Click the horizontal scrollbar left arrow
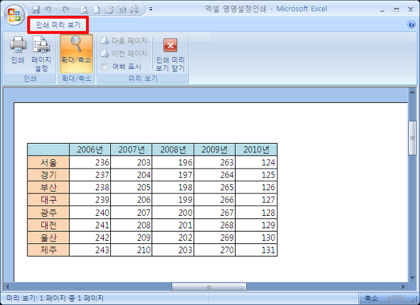The height and width of the screenshot is (305, 420). (7, 287)
